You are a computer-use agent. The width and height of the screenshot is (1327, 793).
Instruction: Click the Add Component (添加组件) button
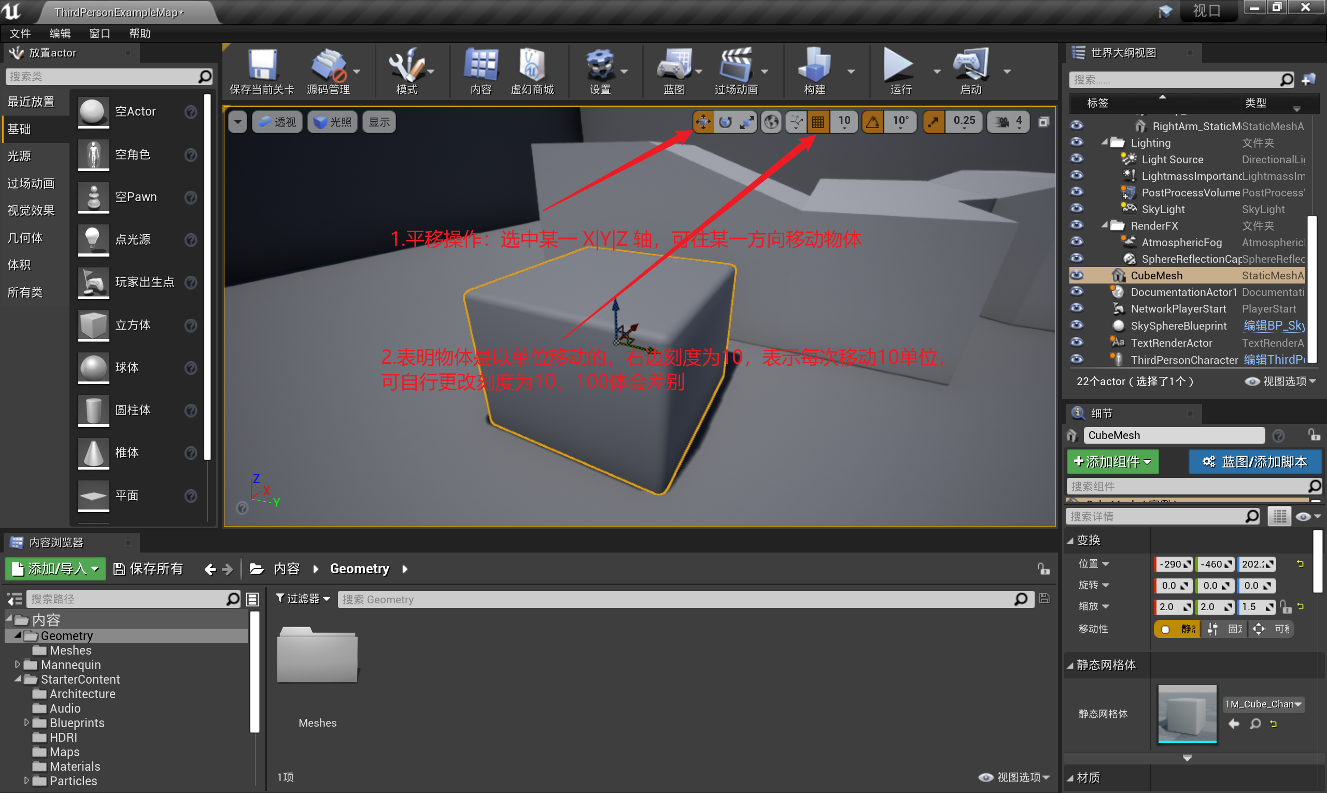pyautogui.click(x=1113, y=462)
